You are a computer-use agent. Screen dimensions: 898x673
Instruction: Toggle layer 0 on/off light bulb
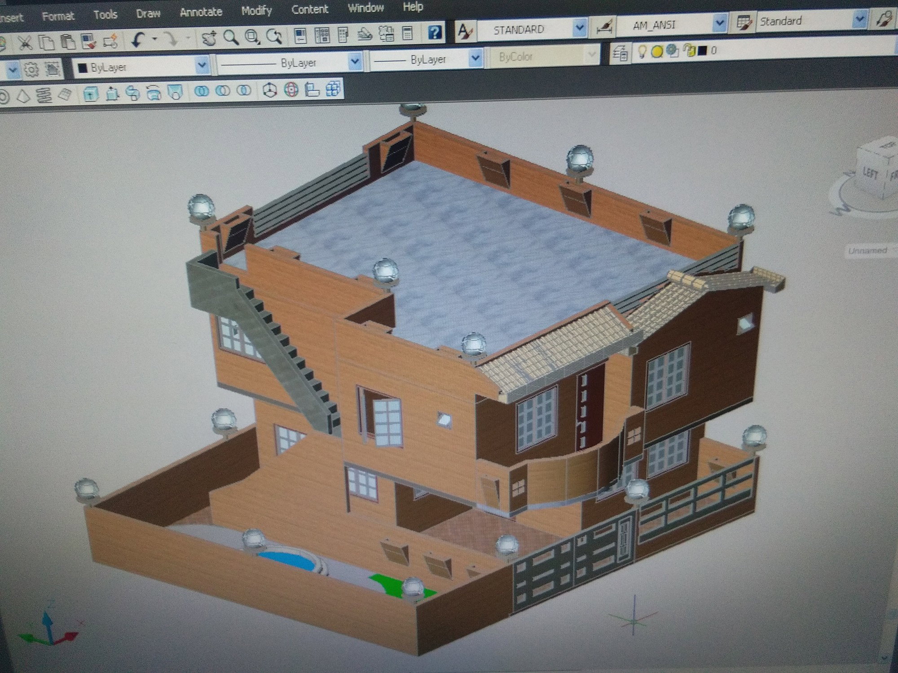(642, 52)
